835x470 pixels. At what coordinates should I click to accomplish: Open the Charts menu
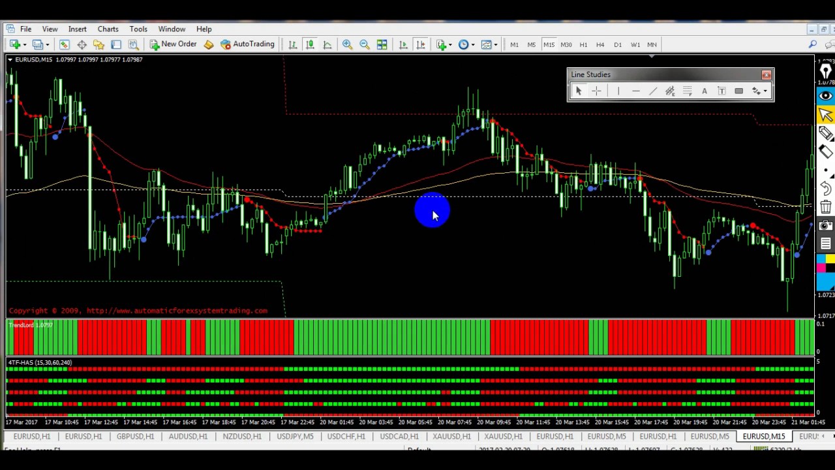click(108, 29)
